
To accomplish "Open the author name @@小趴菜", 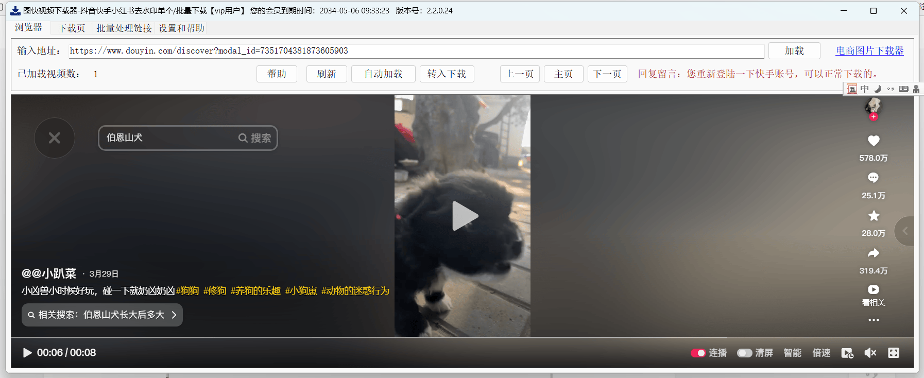I will point(49,273).
